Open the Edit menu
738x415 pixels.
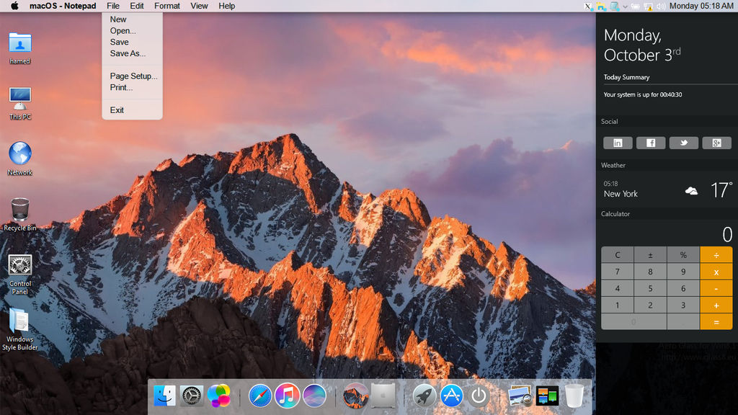(137, 6)
